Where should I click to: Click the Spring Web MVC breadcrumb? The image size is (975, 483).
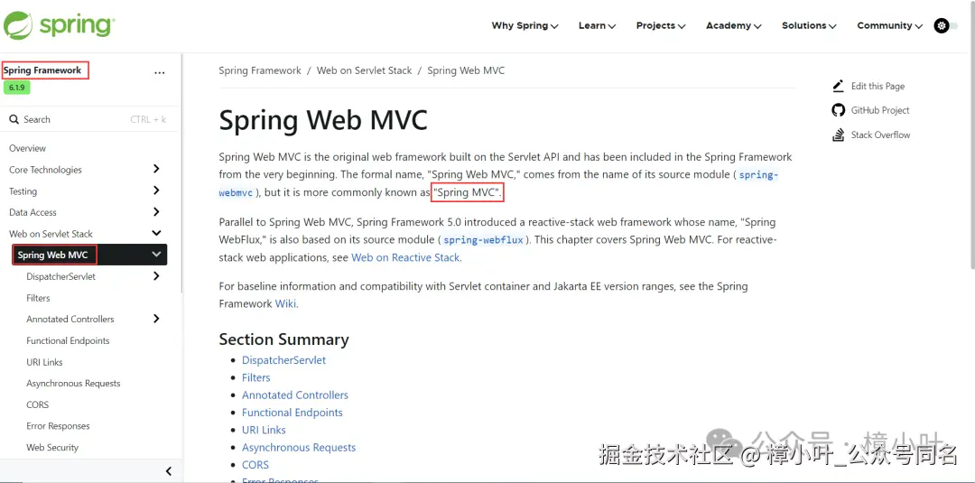[466, 70]
